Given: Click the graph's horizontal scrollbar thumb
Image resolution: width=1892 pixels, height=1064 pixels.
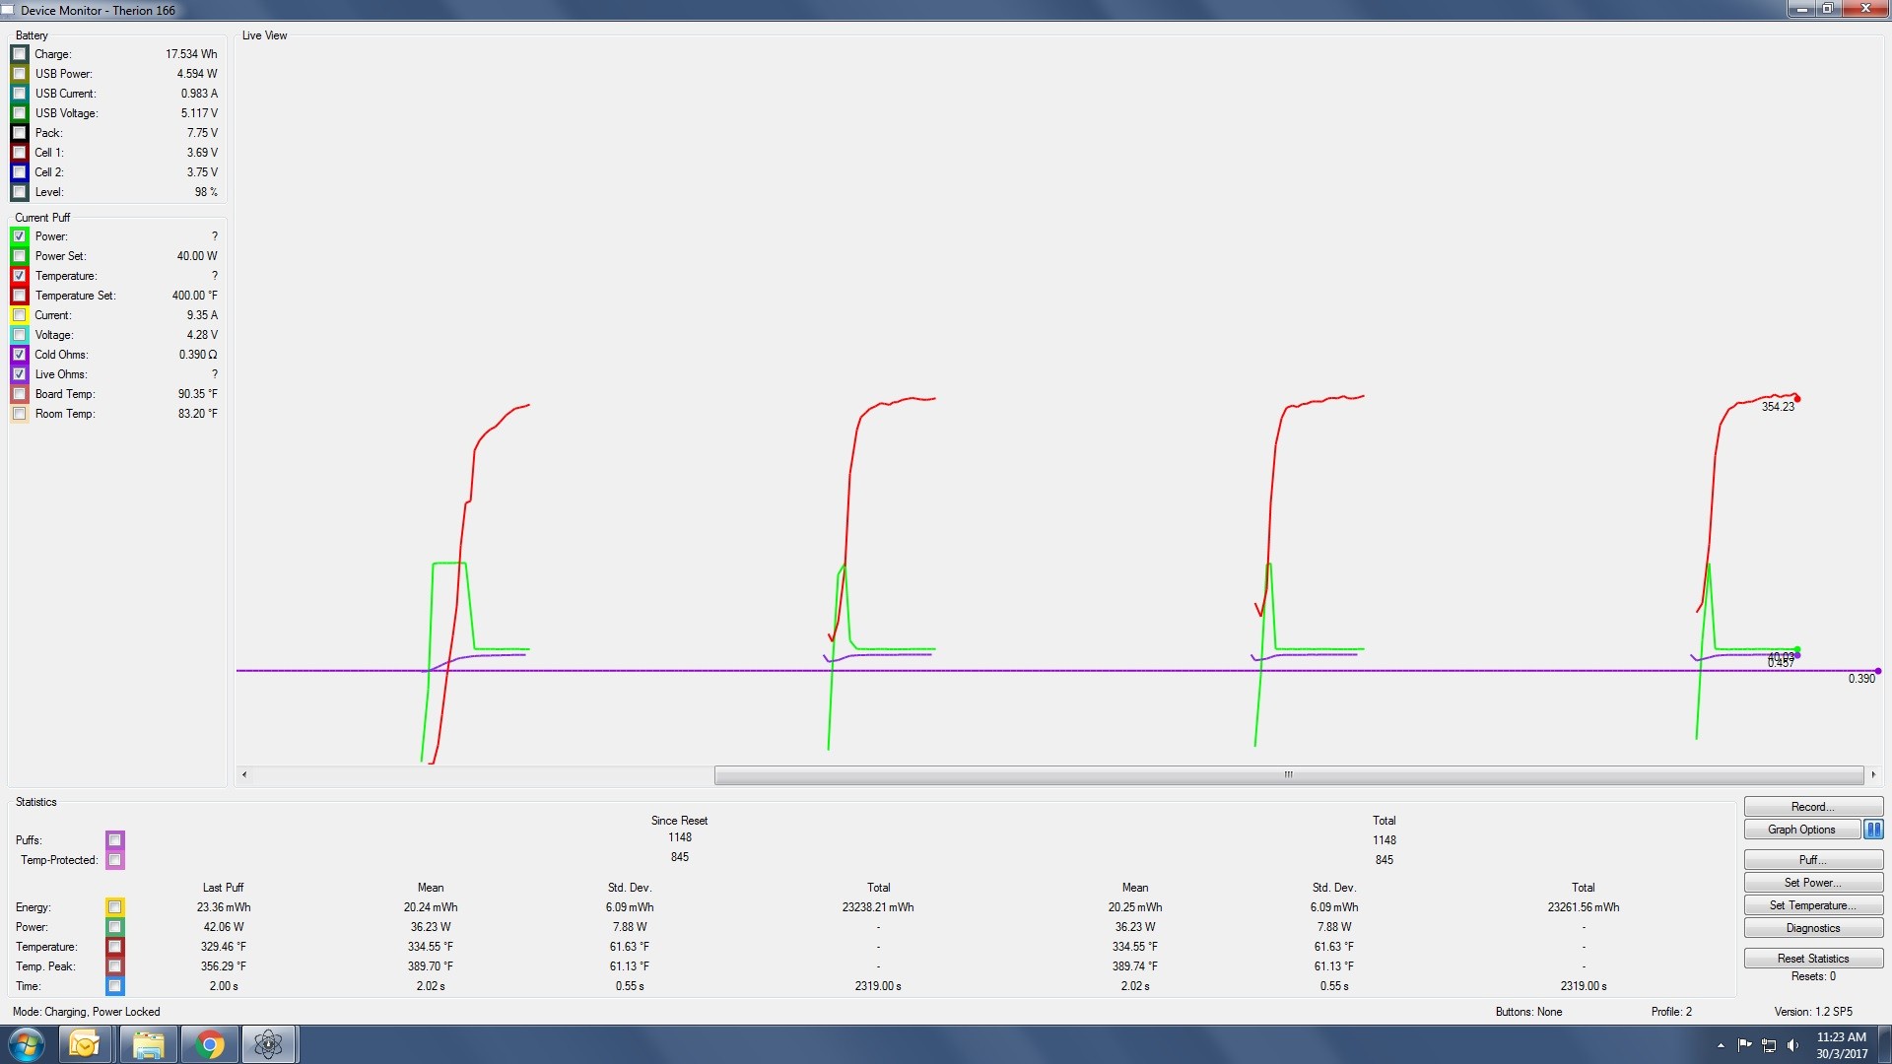Looking at the screenshot, I should (1288, 775).
